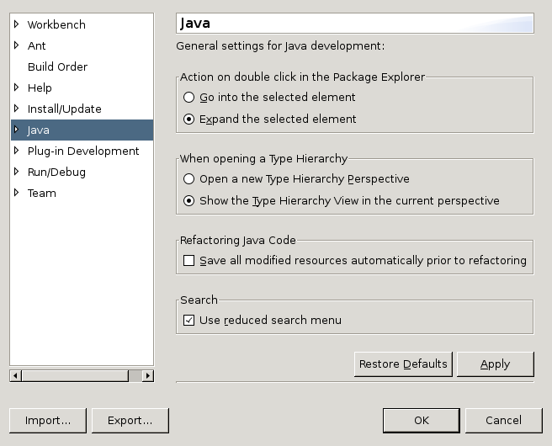
Task: Select the Install/Update tree item
Action: coord(65,109)
